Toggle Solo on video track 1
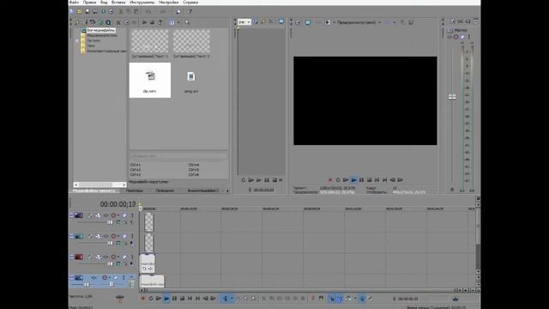The image size is (549, 309). point(132,215)
